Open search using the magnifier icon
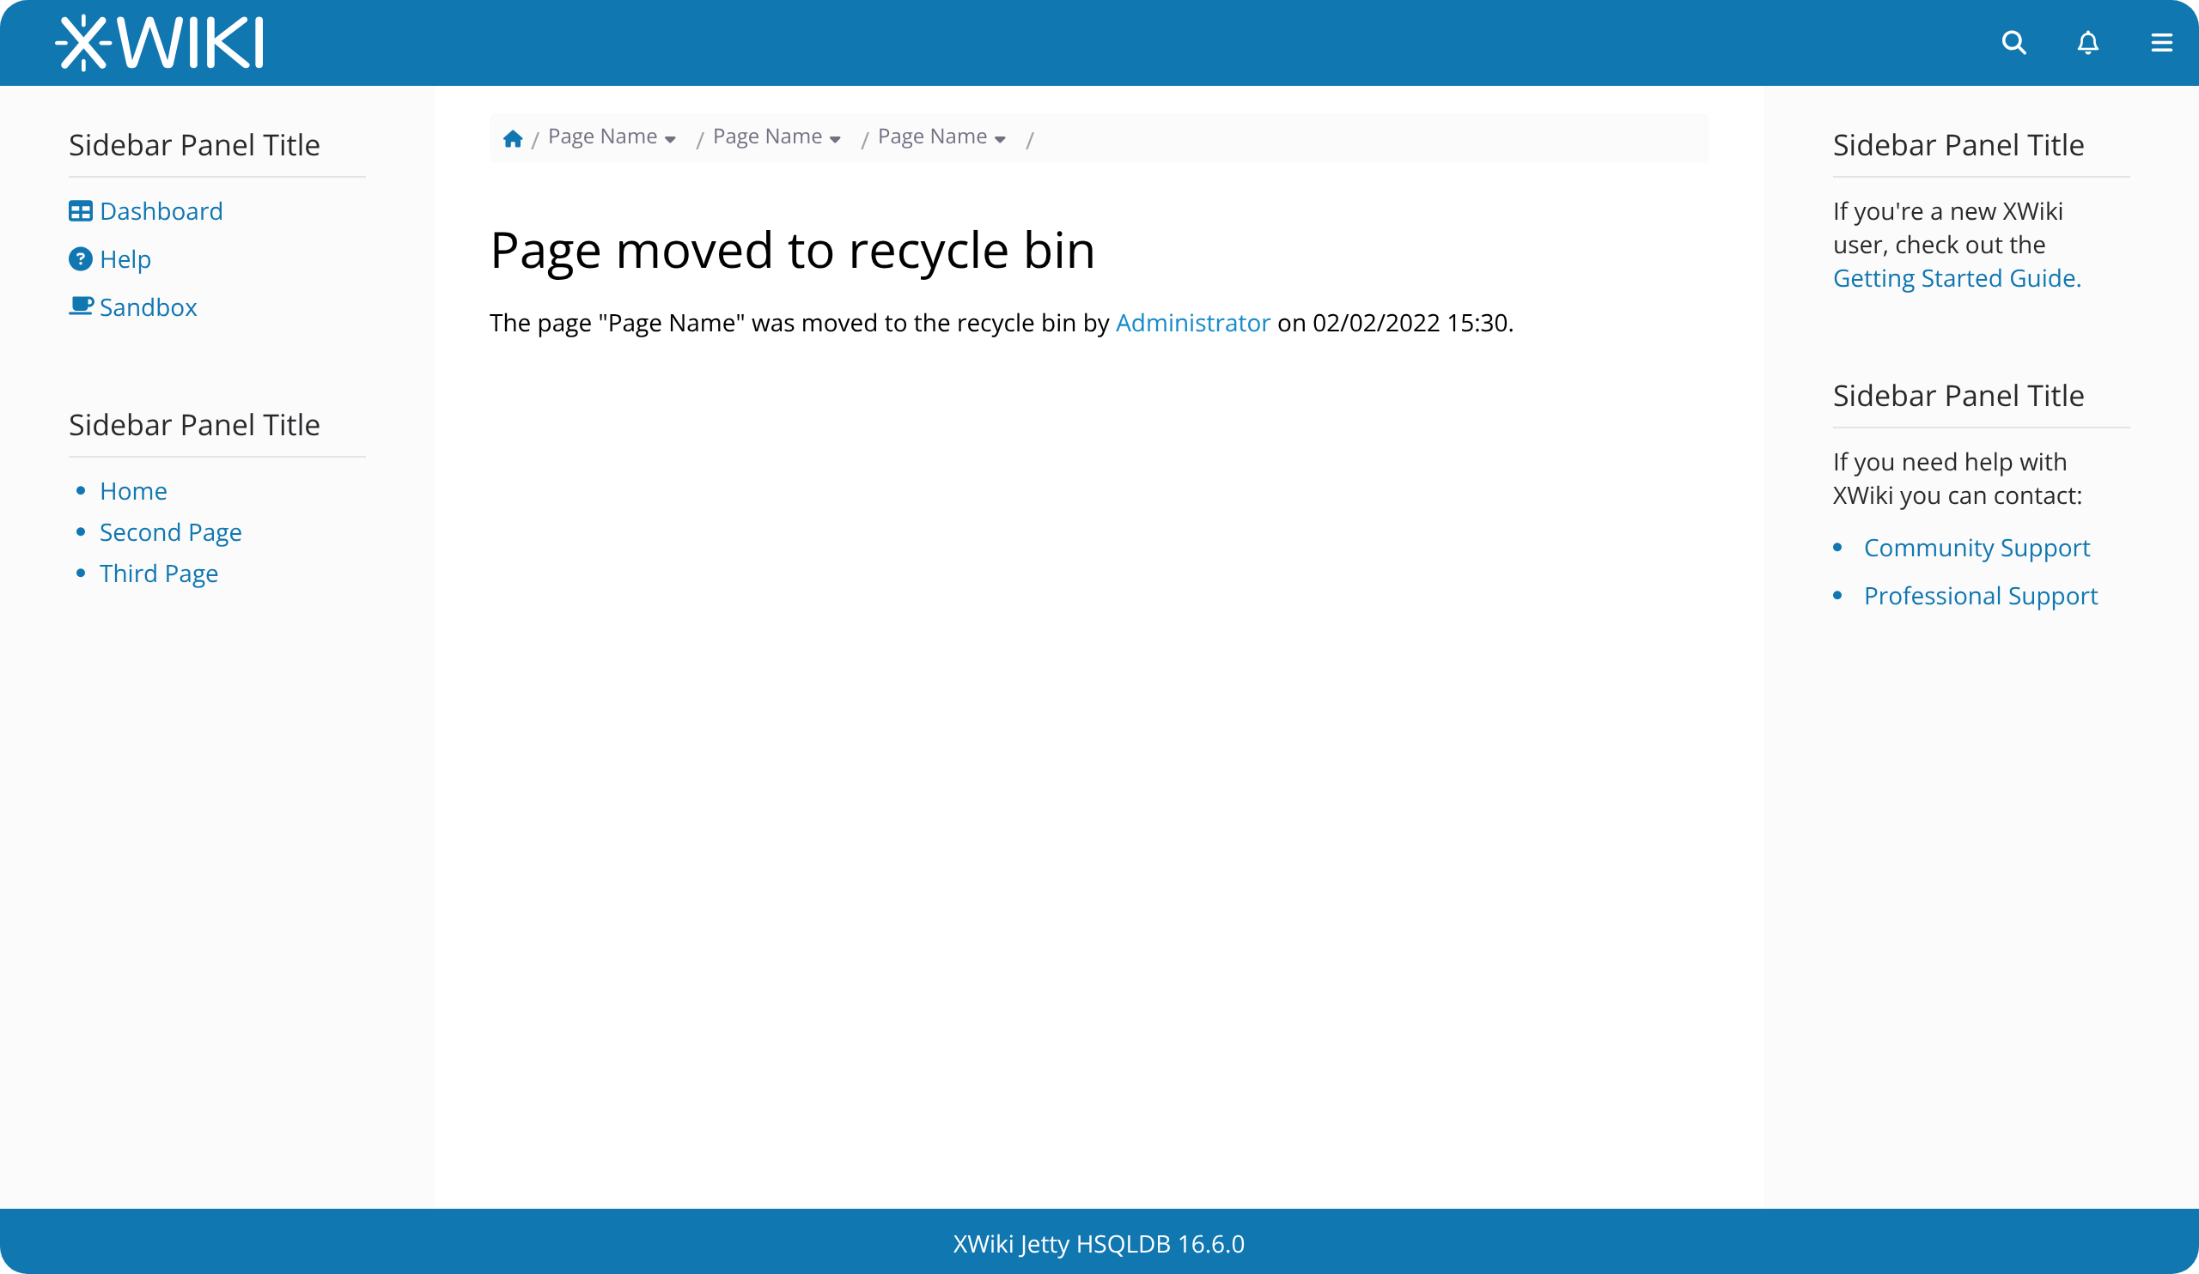Viewport: 2199px width, 1274px height. (x=2013, y=43)
